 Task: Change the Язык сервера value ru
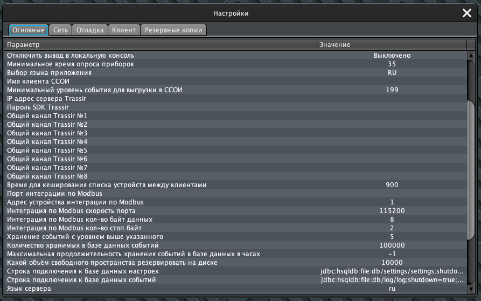click(392, 289)
